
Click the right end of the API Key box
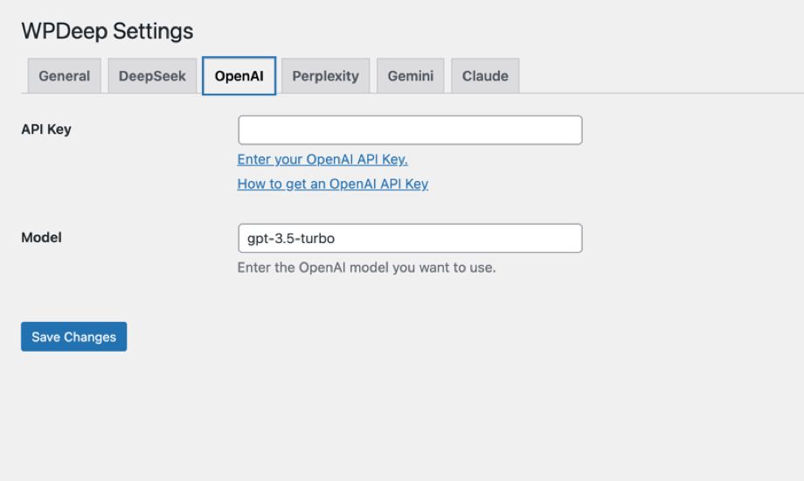click(x=568, y=130)
